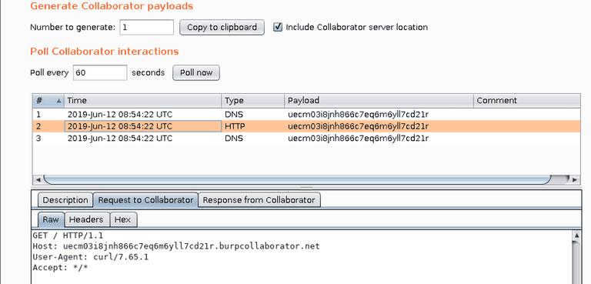Open the Response from Collaborator tab
The height and width of the screenshot is (284, 591).
click(x=259, y=200)
